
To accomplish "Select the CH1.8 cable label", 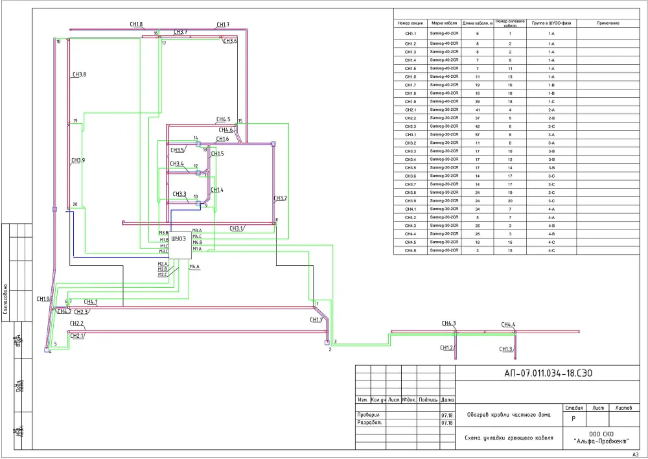I will (x=136, y=25).
